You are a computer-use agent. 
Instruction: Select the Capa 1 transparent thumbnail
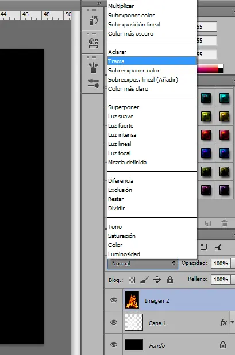134,322
